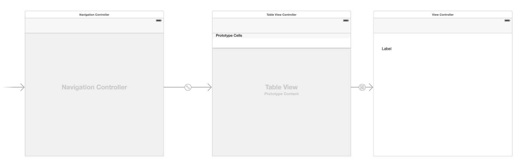518x163 pixels.
Task: Click the large Navigation Controller placeholder text
Action: click(94, 87)
